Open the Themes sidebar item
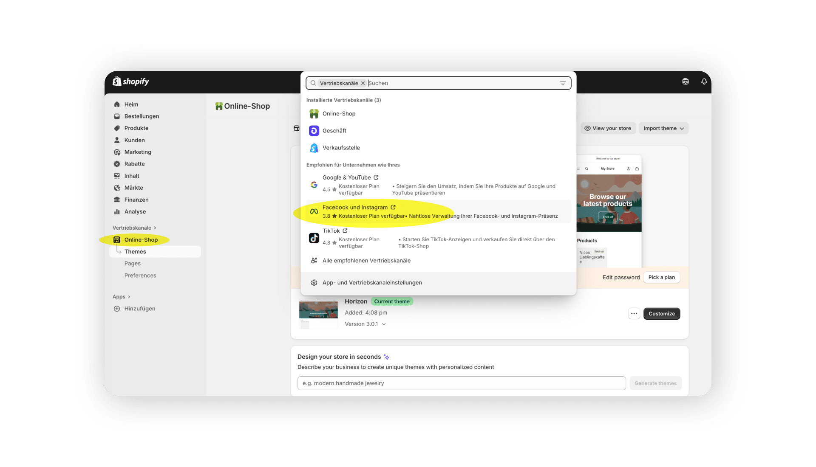The width and height of the screenshot is (816, 467). (x=135, y=252)
